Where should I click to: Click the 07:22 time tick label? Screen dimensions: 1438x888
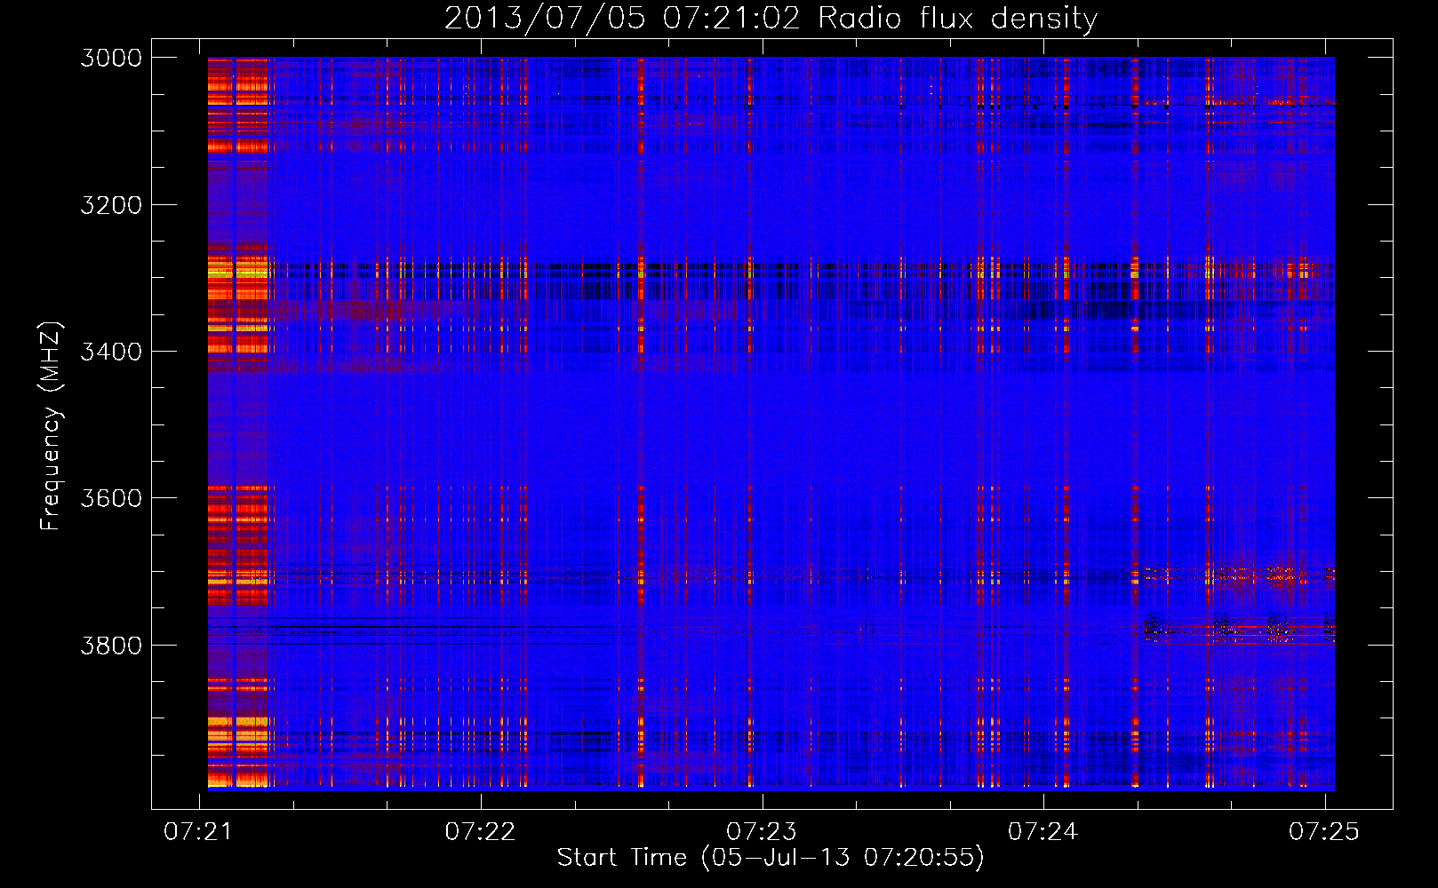click(480, 831)
